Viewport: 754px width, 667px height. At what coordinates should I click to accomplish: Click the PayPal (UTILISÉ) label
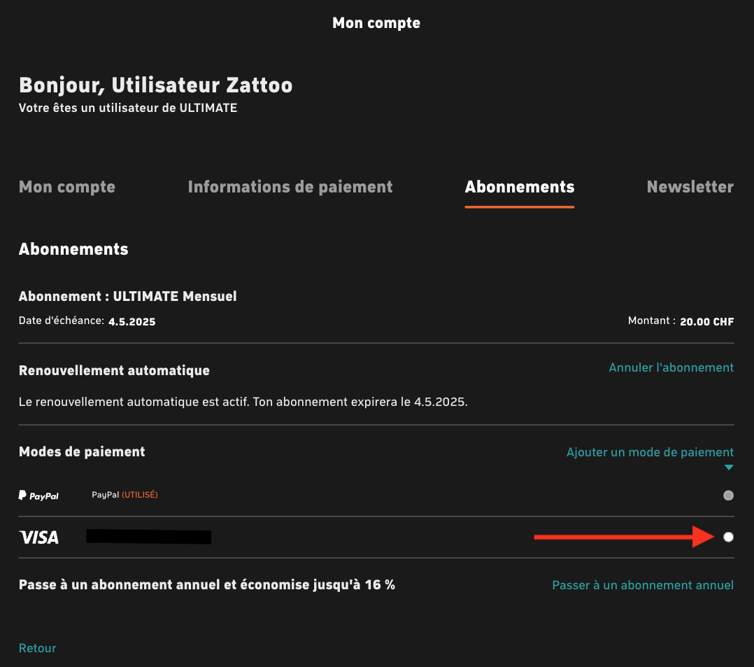coord(125,495)
